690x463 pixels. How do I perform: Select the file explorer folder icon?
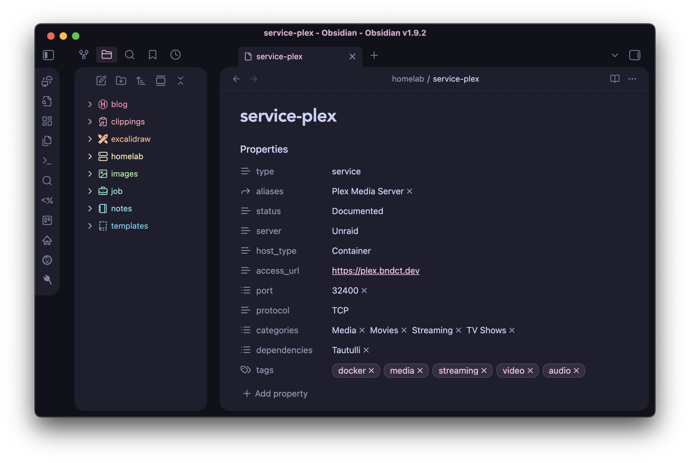[x=106, y=55]
